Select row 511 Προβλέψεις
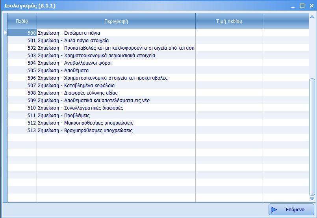Screen dimensions: 317x218 pyautogui.click(x=158, y=115)
